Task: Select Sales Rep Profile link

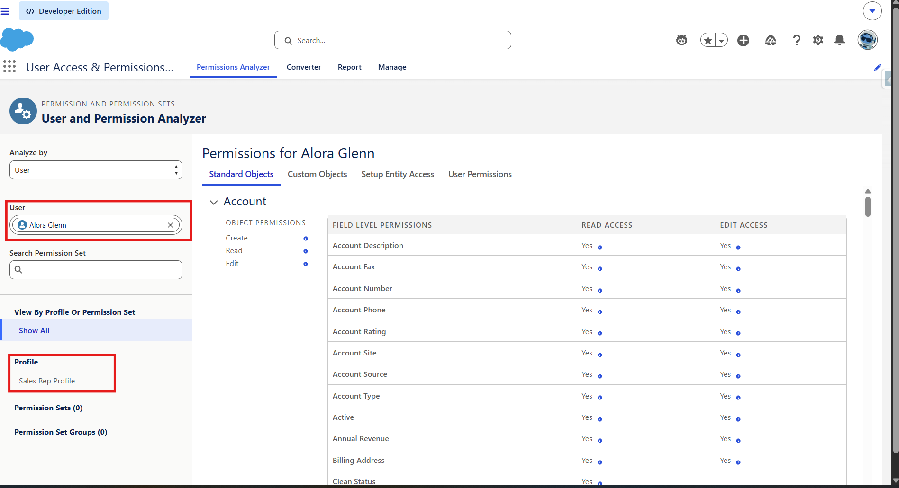Action: (47, 381)
